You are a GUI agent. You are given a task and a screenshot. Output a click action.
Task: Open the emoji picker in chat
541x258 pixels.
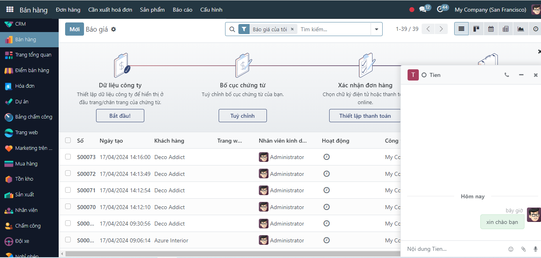pos(511,249)
